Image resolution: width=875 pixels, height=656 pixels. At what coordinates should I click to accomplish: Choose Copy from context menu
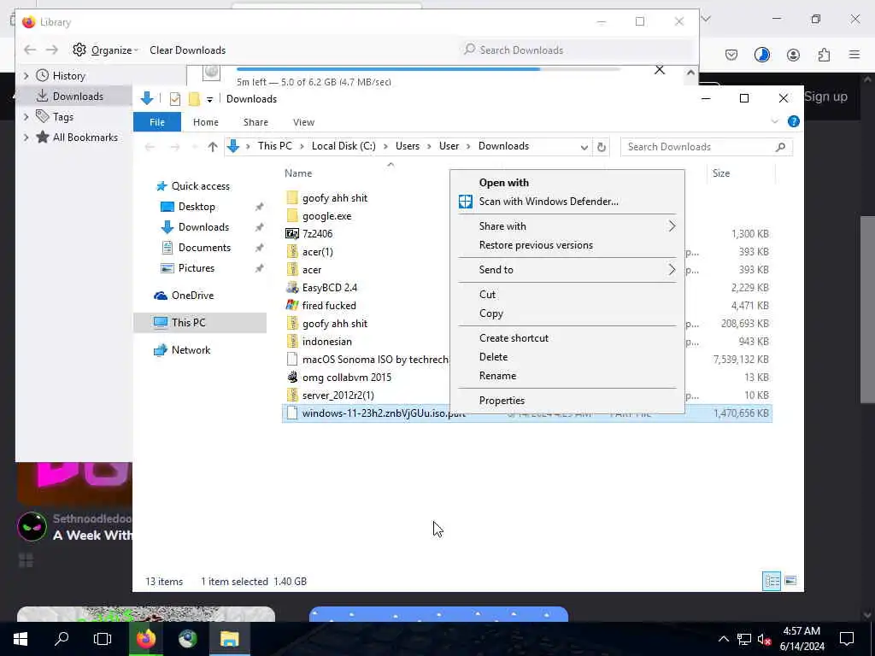[491, 313]
